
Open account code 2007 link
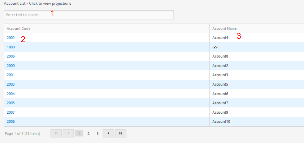pyautogui.click(x=11, y=112)
